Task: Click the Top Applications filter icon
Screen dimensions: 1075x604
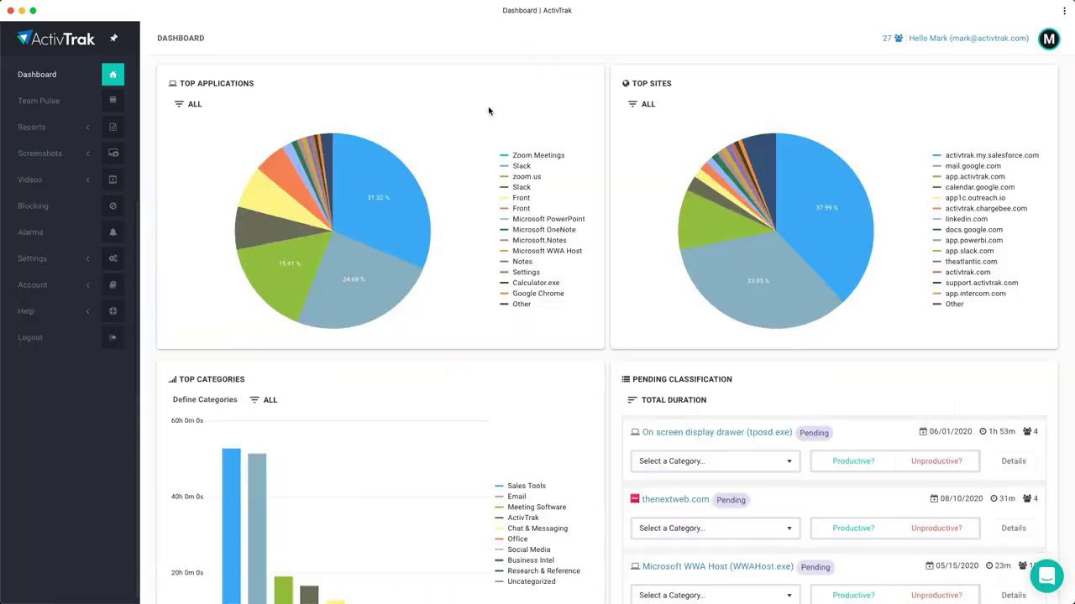Action: [179, 104]
